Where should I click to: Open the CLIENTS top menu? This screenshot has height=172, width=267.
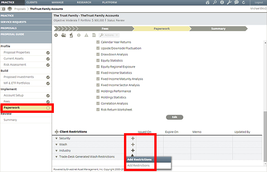[32, 2]
